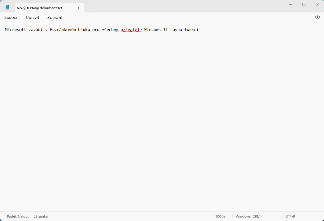Select the Nový Textový dokument.txt tab
Screen dimensions: 324x221
(x=40, y=8)
